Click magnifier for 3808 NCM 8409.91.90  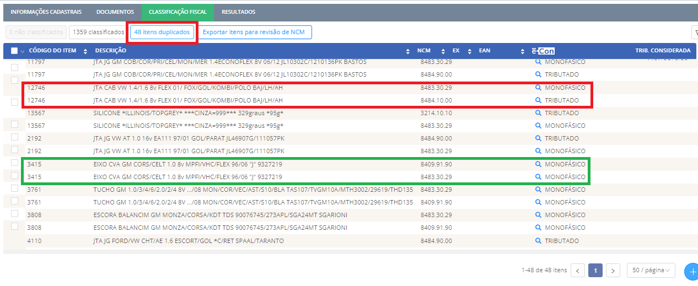click(x=538, y=228)
